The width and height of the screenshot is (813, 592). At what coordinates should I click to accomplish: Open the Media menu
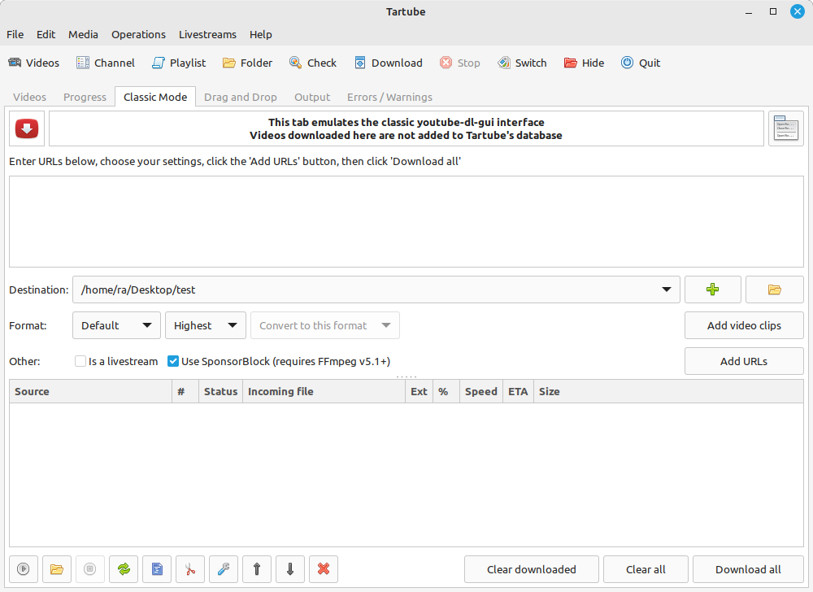point(83,34)
